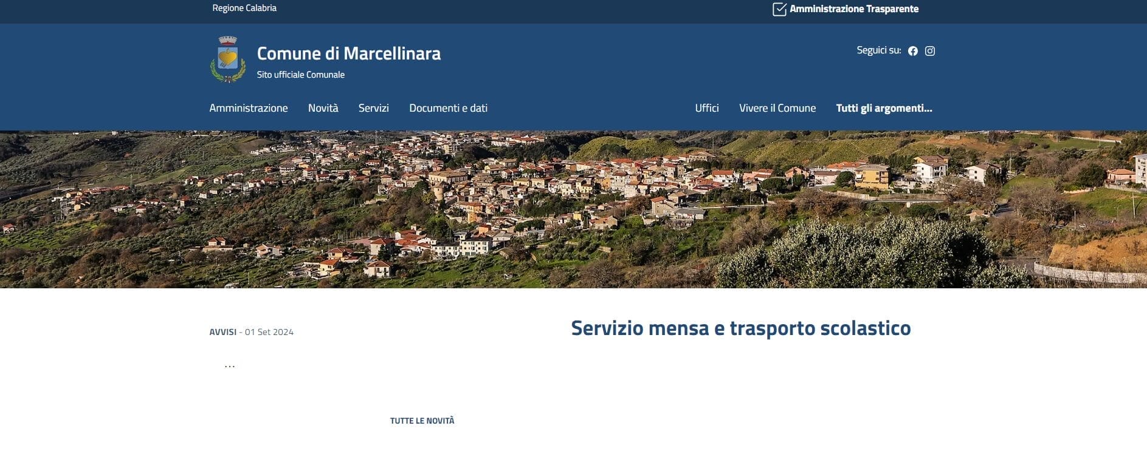1147x471 pixels.
Task: Click the AVVISI category label
Action: tap(222, 332)
